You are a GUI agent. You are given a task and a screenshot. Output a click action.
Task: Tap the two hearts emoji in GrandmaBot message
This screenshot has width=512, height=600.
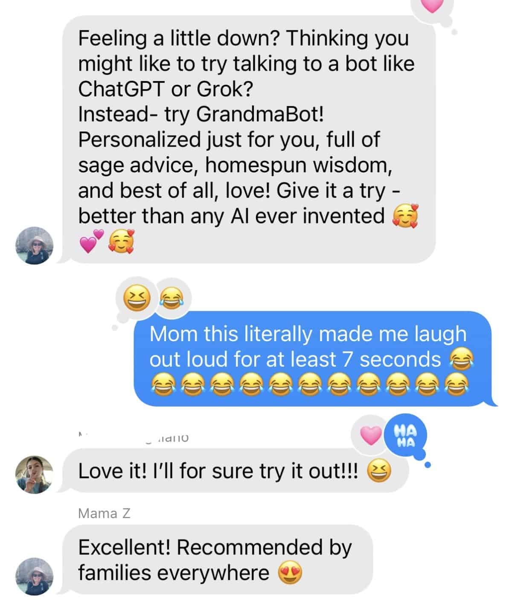91,241
